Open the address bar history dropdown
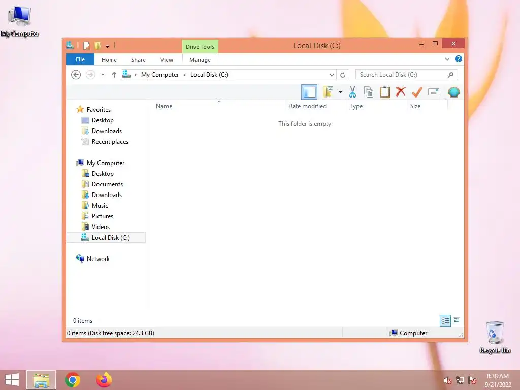This screenshot has width=520, height=390. click(331, 75)
